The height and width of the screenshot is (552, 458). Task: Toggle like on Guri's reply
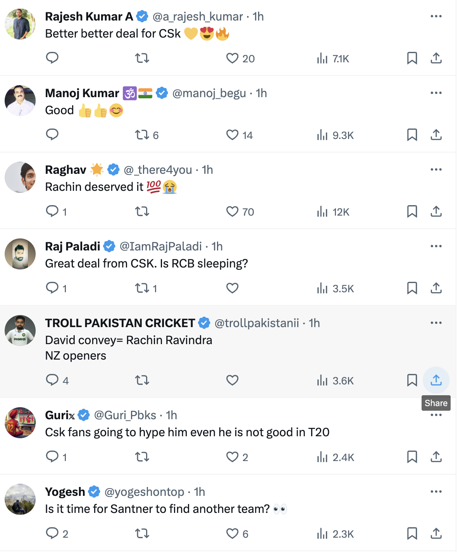point(232,457)
